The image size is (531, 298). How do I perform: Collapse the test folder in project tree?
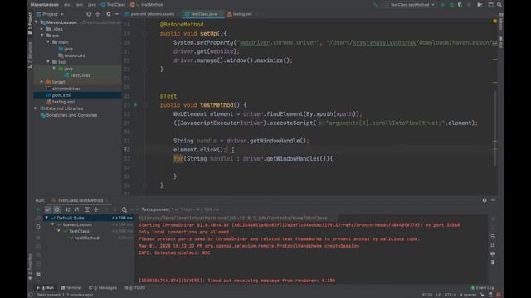[48, 62]
